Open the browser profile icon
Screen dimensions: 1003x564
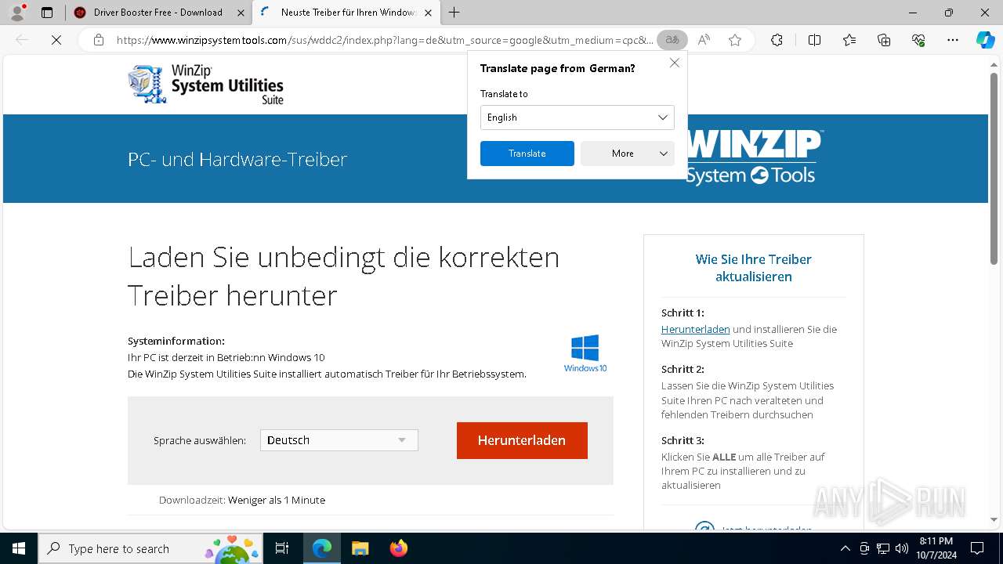coord(17,13)
